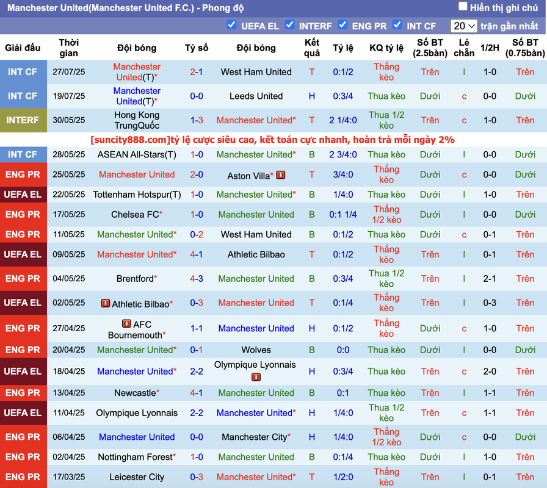Image resolution: width=547 pixels, height=488 pixels.
Task: Click the ENG PR league cell on 25/05/25 row
Action: pyautogui.click(x=23, y=174)
